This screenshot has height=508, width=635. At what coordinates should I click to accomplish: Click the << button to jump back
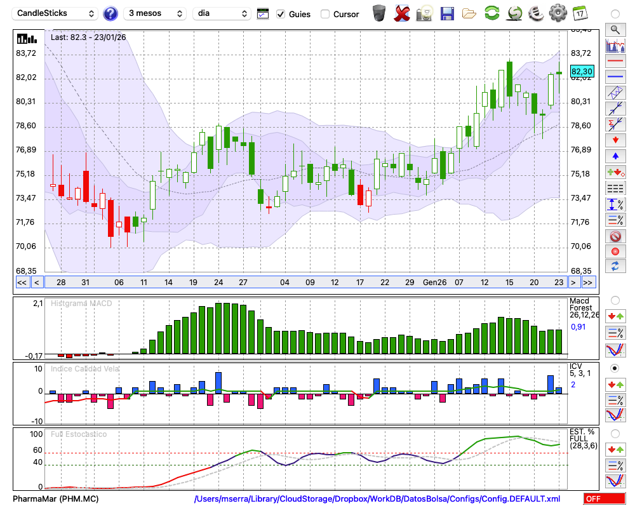pos(22,283)
